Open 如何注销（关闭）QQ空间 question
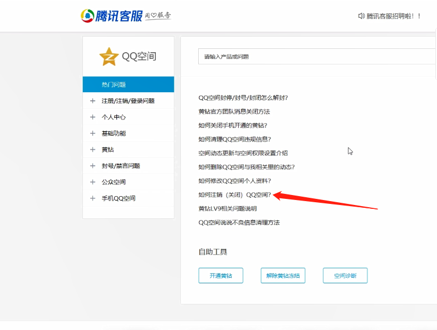 coord(235,195)
